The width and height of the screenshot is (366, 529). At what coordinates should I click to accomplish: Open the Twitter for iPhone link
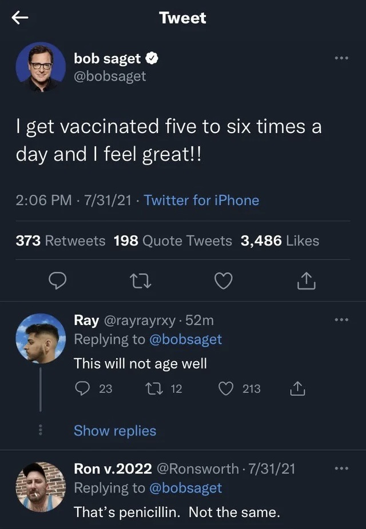pyautogui.click(x=201, y=201)
